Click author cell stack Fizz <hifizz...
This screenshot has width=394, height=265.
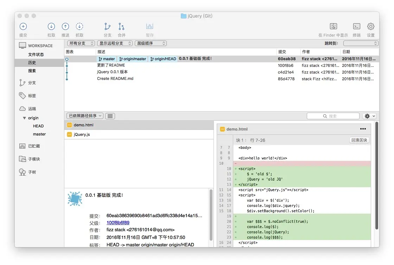pyautogui.click(x=319, y=79)
